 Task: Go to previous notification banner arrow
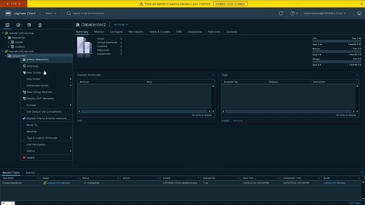pyautogui.click(x=7, y=4)
